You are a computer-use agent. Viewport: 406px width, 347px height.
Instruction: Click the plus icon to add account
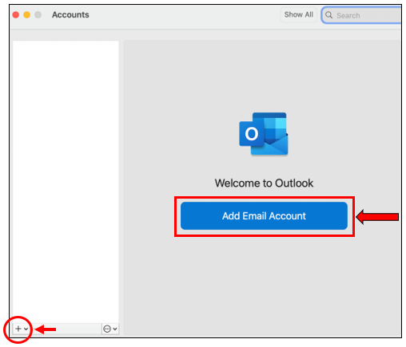pos(18,329)
